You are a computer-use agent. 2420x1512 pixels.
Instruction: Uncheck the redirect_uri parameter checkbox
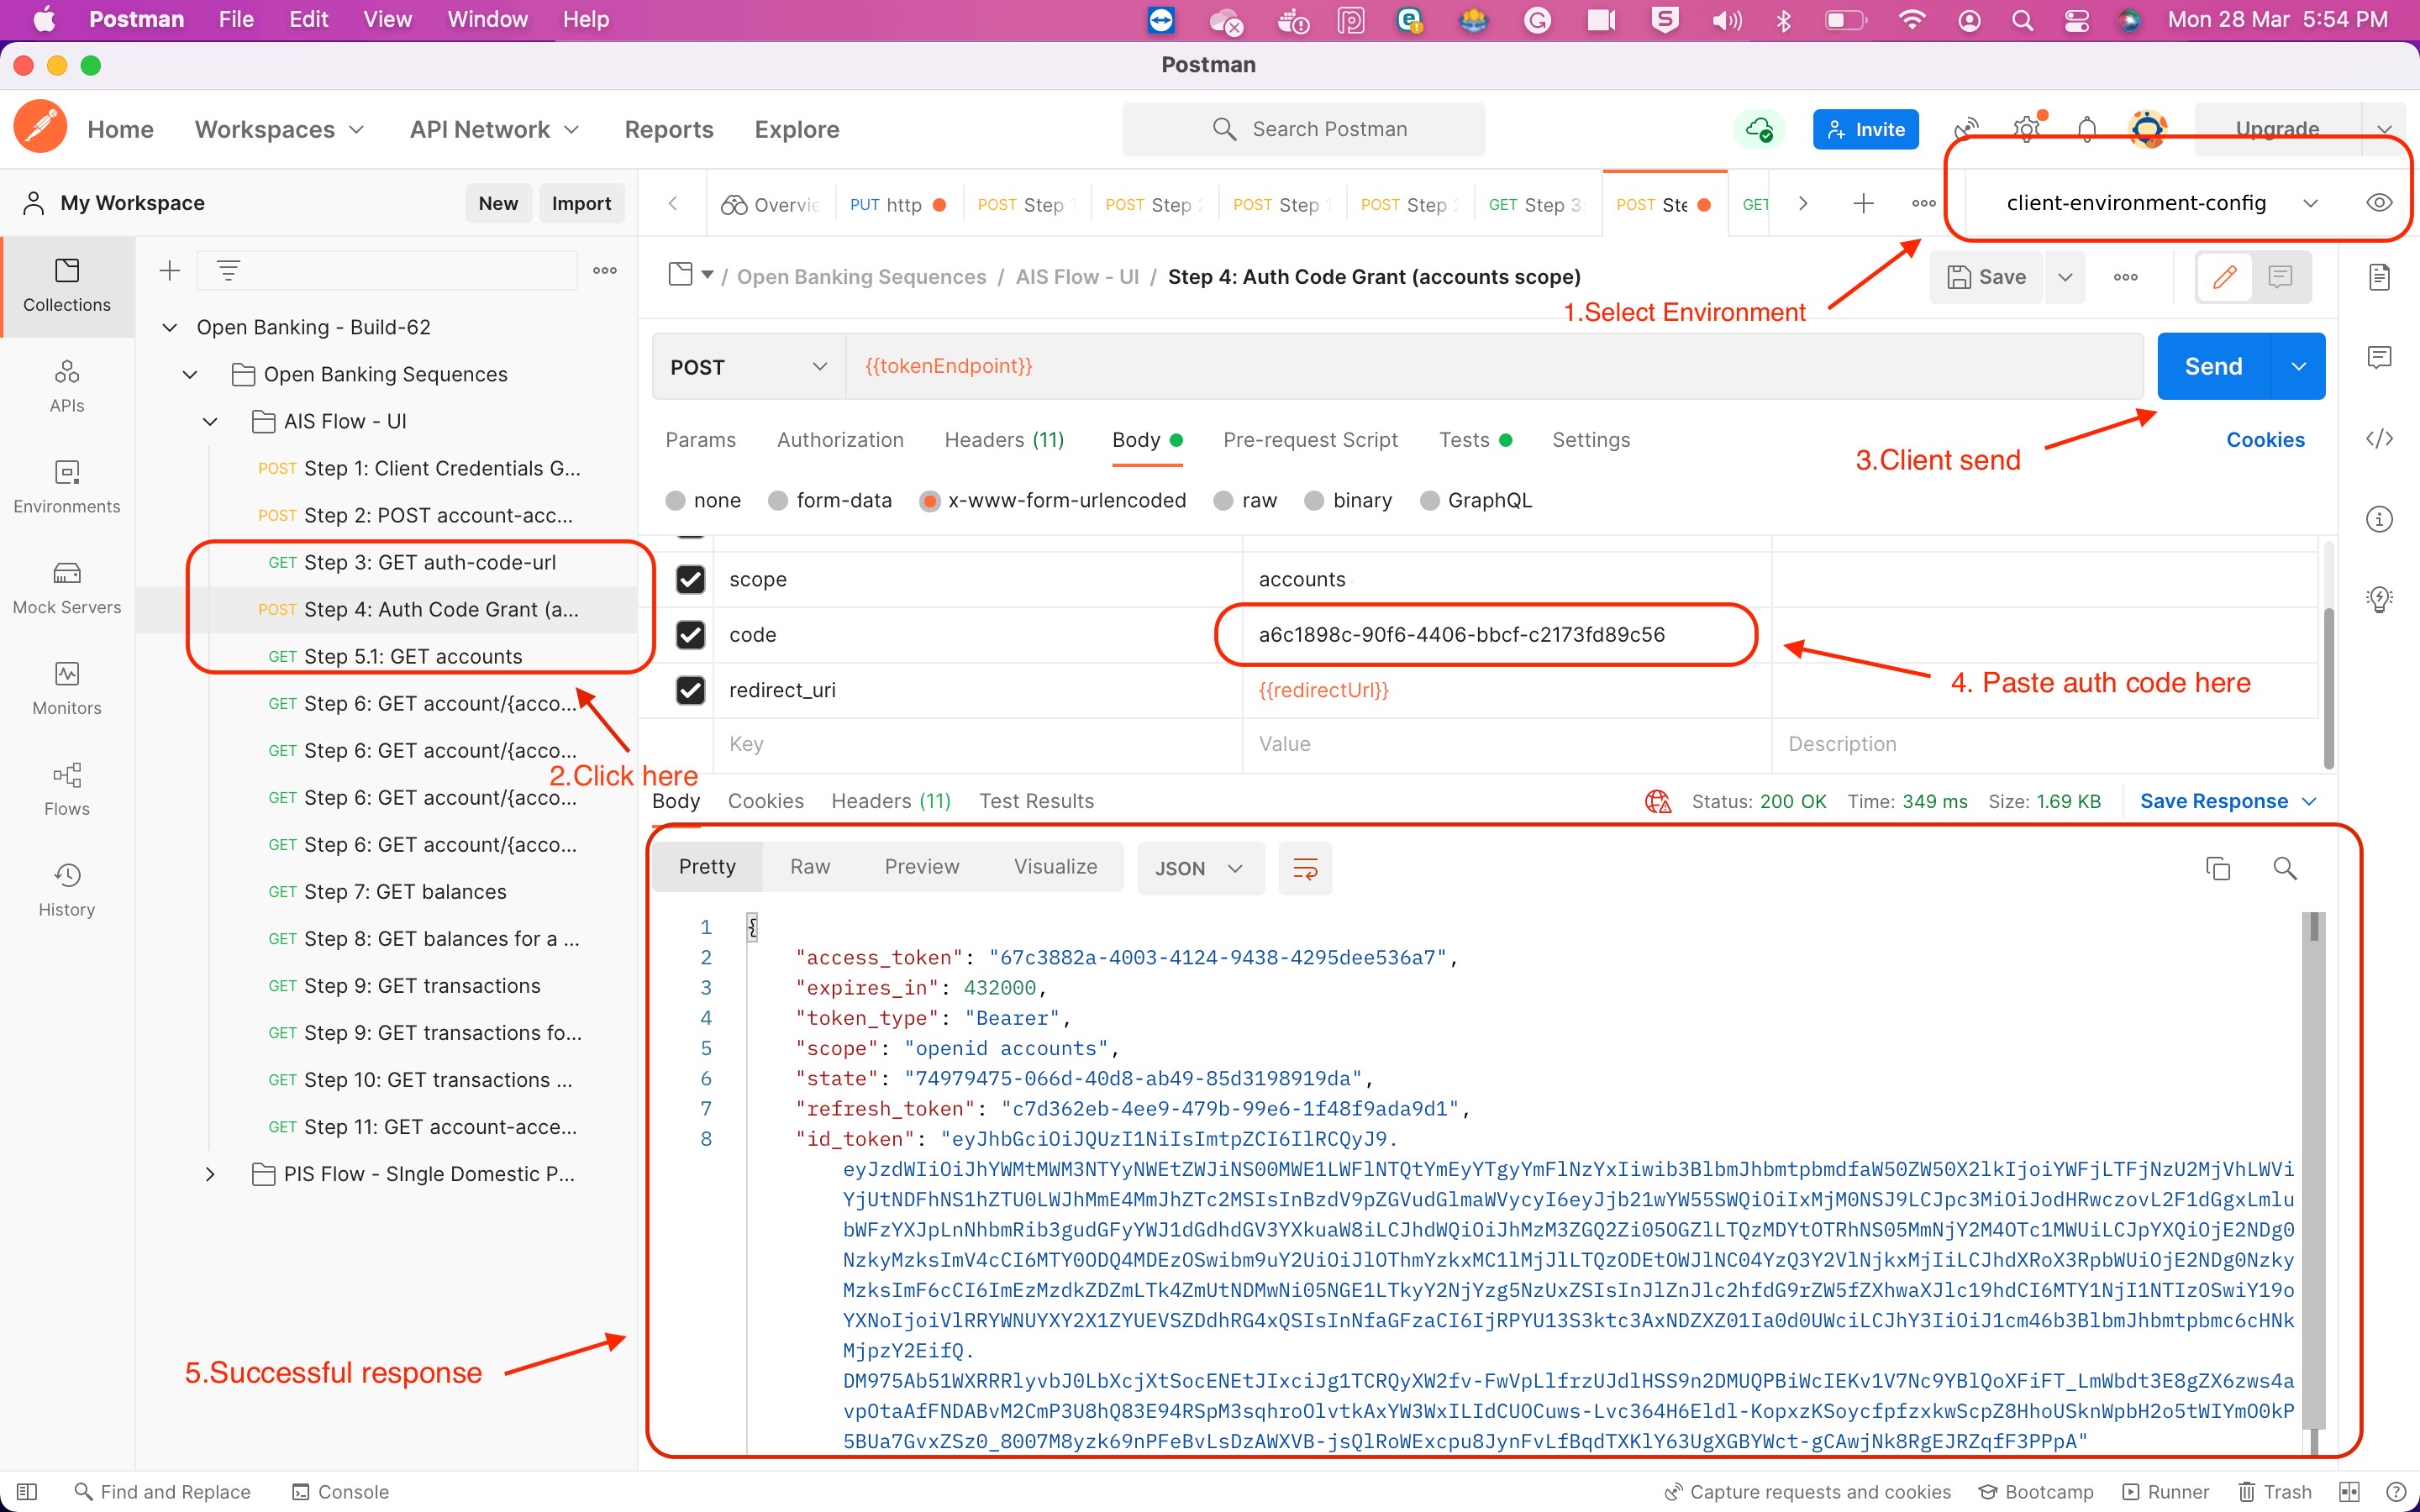click(x=690, y=690)
